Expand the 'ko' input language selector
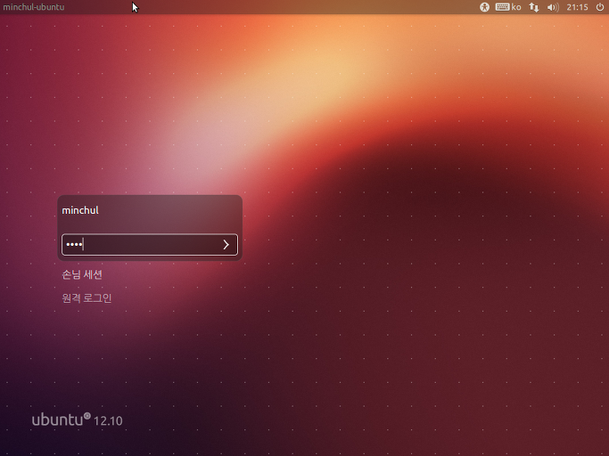609x456 pixels. [516, 7]
